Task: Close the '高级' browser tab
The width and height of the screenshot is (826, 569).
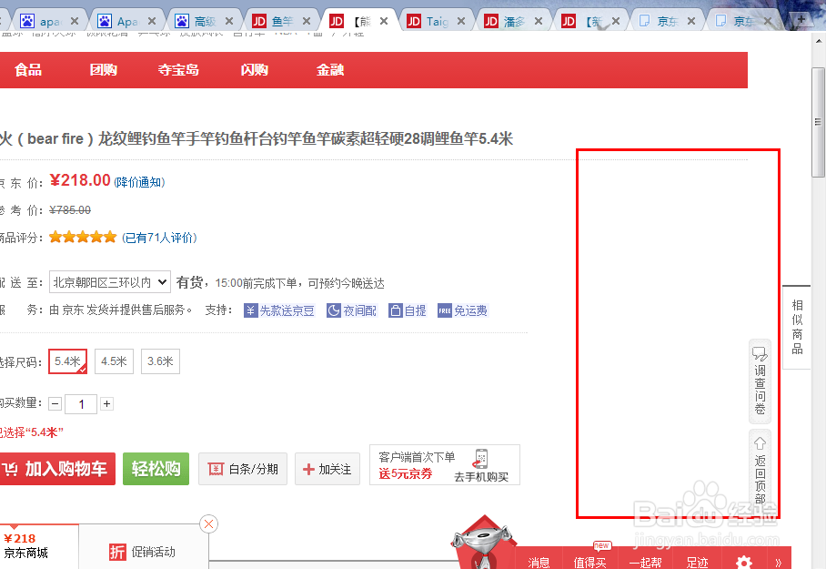Action: pos(229,21)
